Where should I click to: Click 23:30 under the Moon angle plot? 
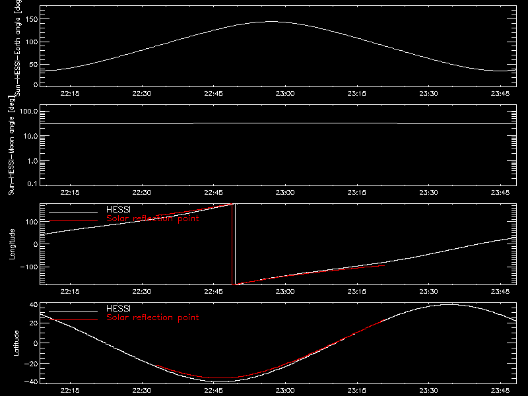(x=428, y=193)
